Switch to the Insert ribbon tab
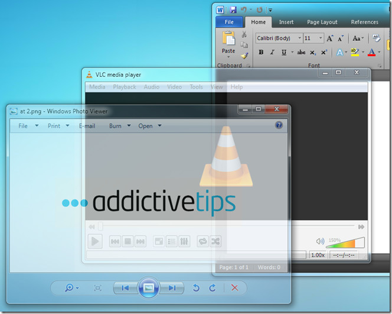Image resolution: width=392 pixels, height=314 pixels. tap(286, 22)
